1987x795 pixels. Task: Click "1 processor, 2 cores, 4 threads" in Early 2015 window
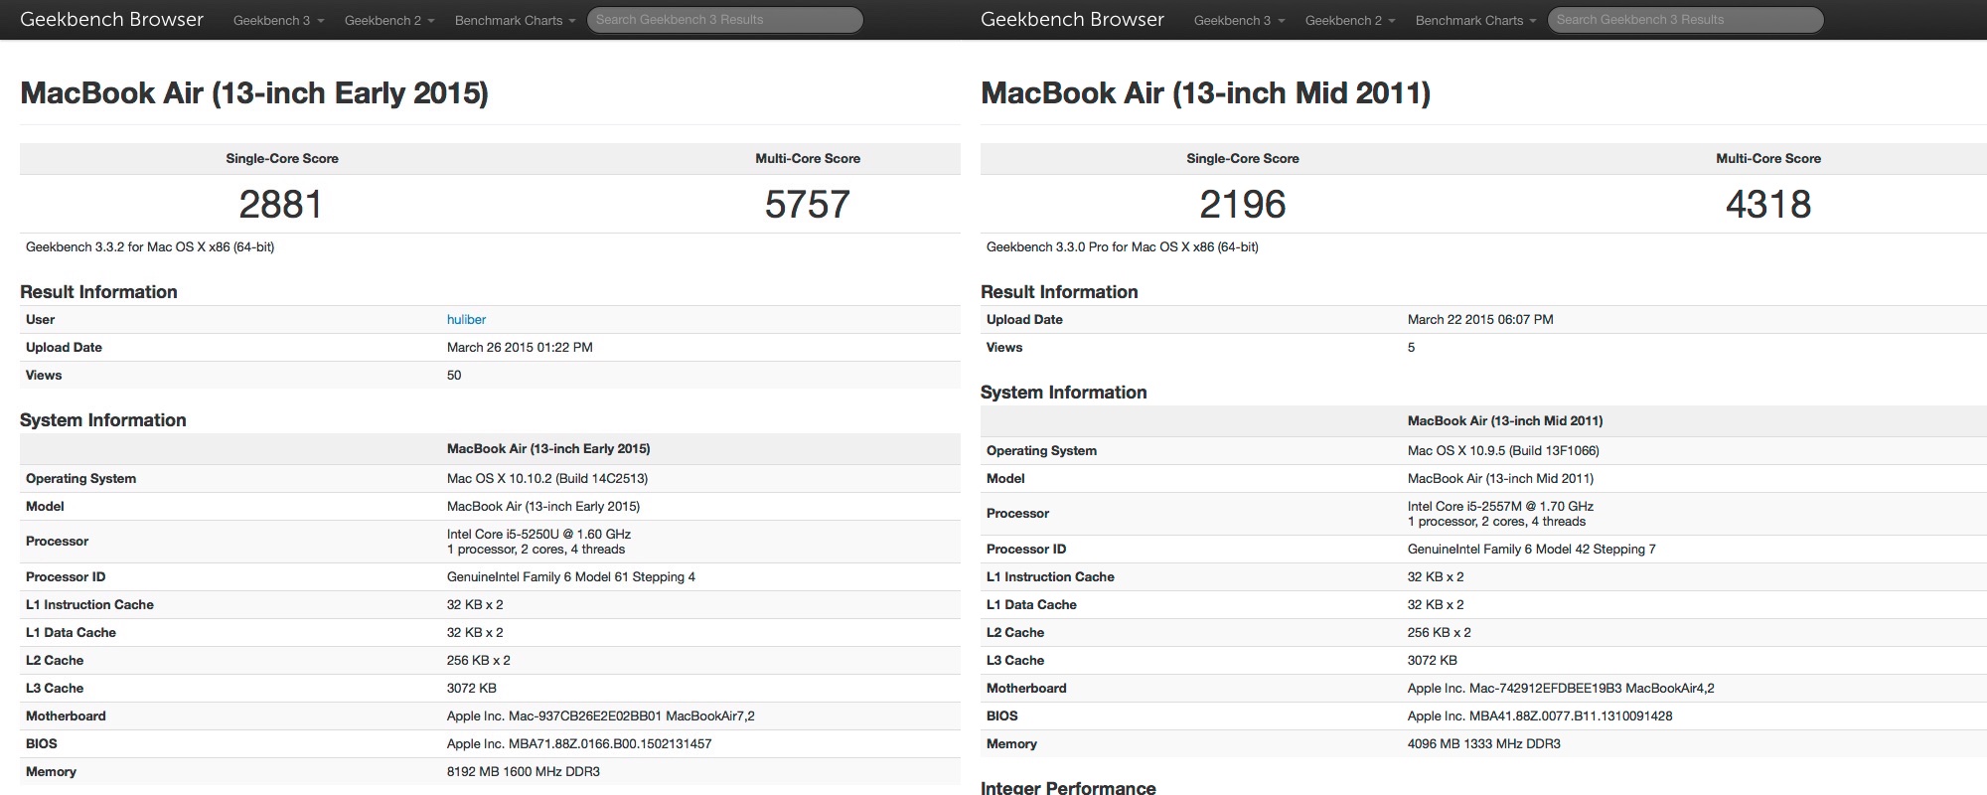pyautogui.click(x=536, y=550)
